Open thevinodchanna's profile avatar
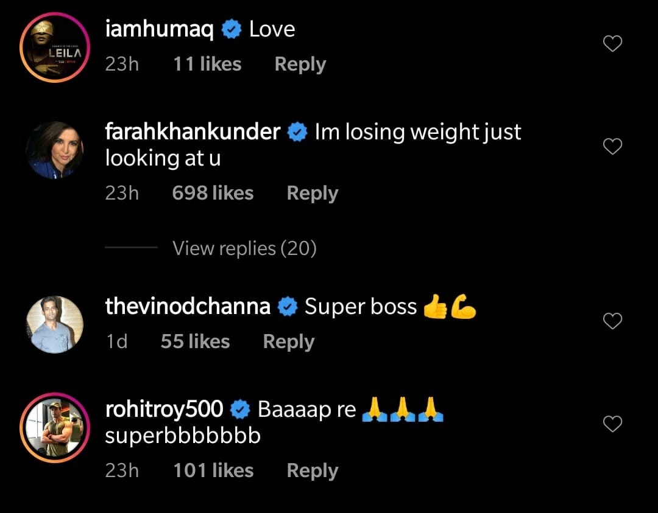This screenshot has height=513, width=658. tap(54, 324)
